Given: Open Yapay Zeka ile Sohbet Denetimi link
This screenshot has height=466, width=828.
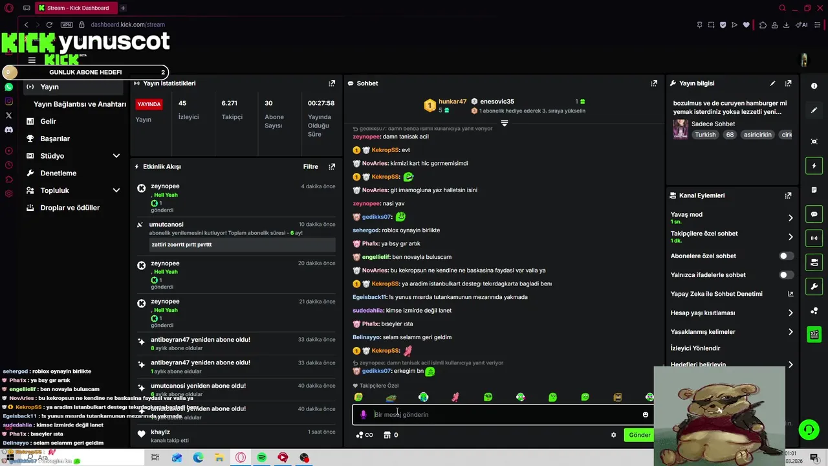Looking at the screenshot, I should pyautogui.click(x=732, y=294).
